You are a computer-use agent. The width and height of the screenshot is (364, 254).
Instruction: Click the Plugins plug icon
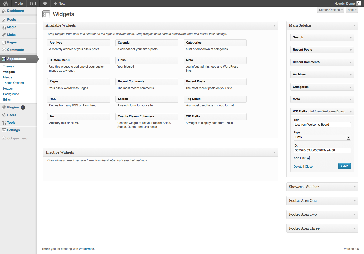[x=4, y=107]
